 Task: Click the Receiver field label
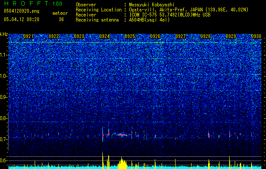pyautogui.click(x=86, y=15)
